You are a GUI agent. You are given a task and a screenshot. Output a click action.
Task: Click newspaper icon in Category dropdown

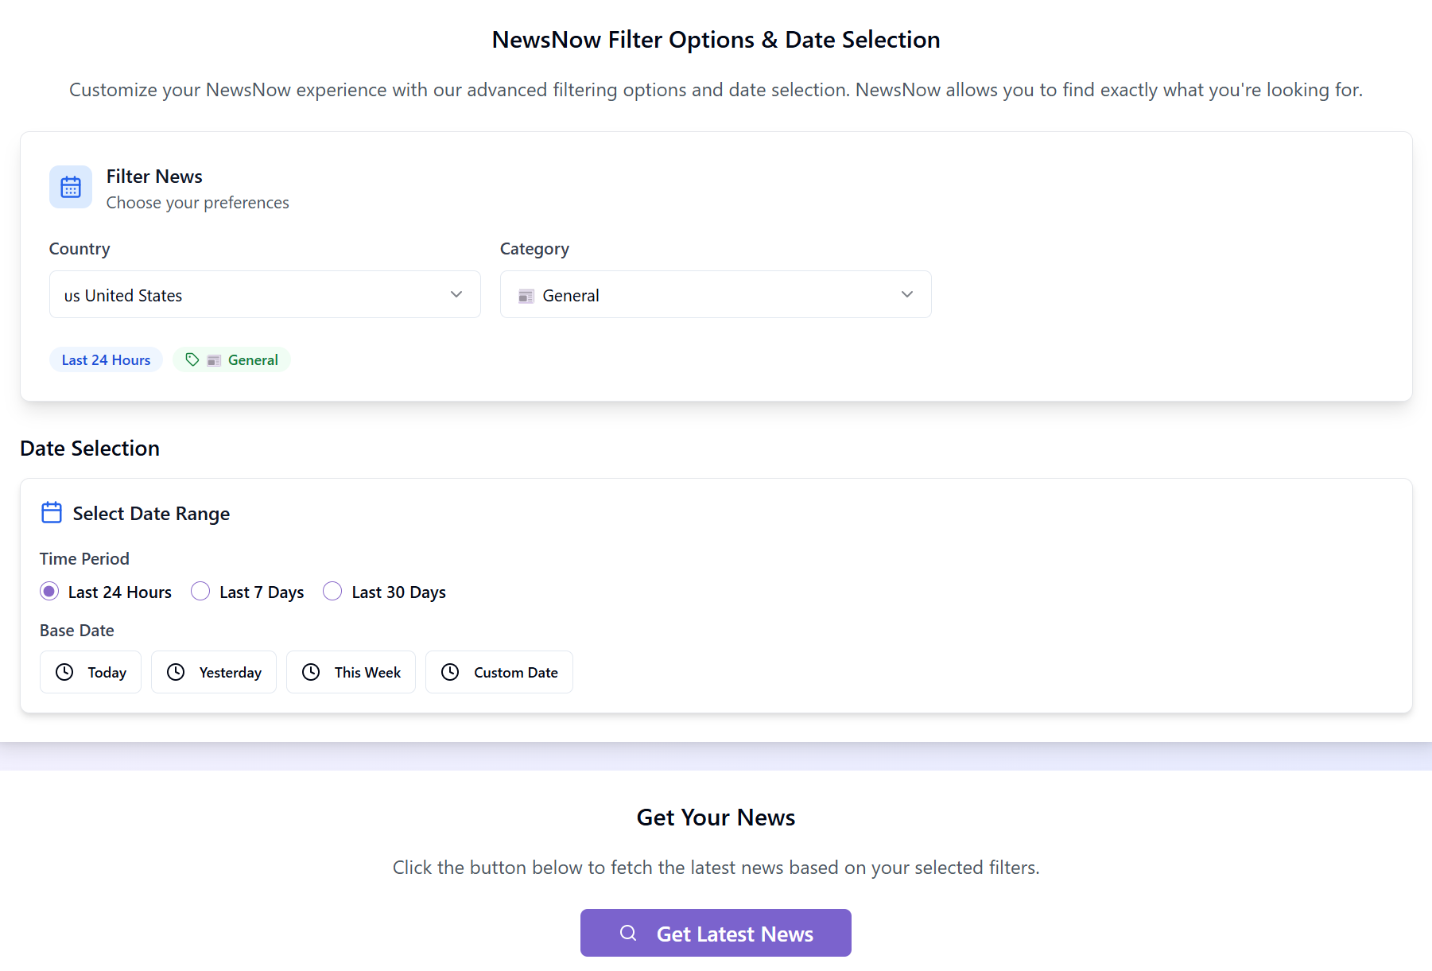click(x=526, y=296)
